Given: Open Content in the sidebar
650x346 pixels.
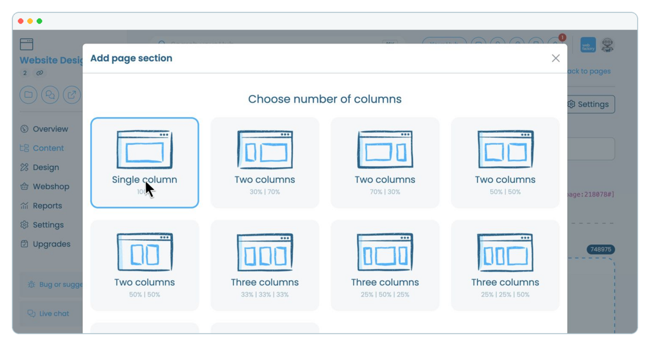Looking at the screenshot, I should pyautogui.click(x=42, y=148).
